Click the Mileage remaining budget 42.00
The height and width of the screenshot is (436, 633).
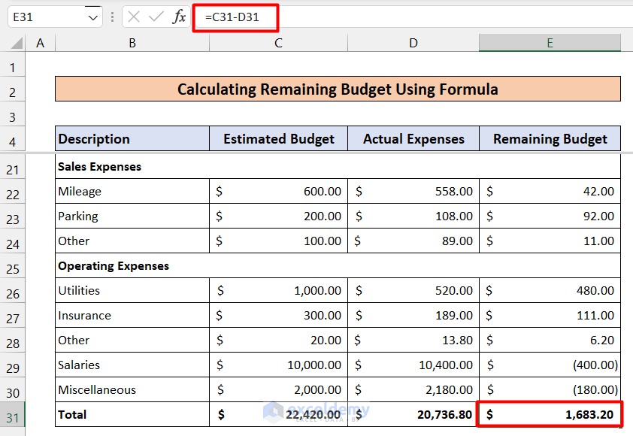(x=550, y=191)
